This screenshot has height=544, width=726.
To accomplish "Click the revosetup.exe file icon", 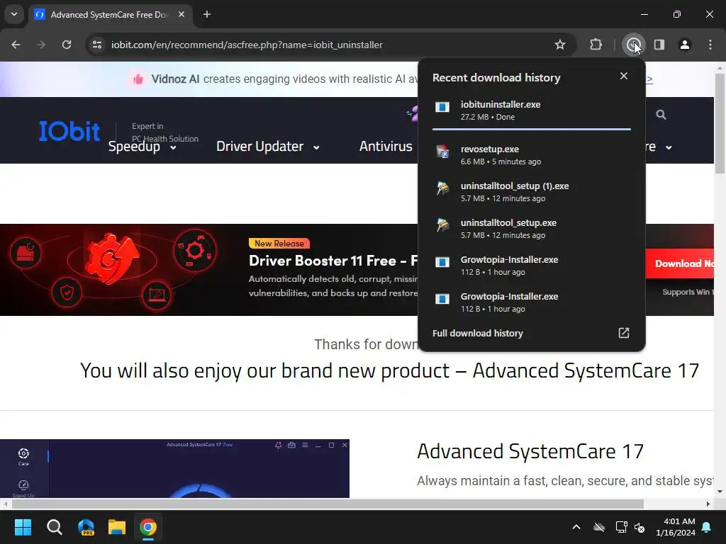I will pyautogui.click(x=442, y=152).
